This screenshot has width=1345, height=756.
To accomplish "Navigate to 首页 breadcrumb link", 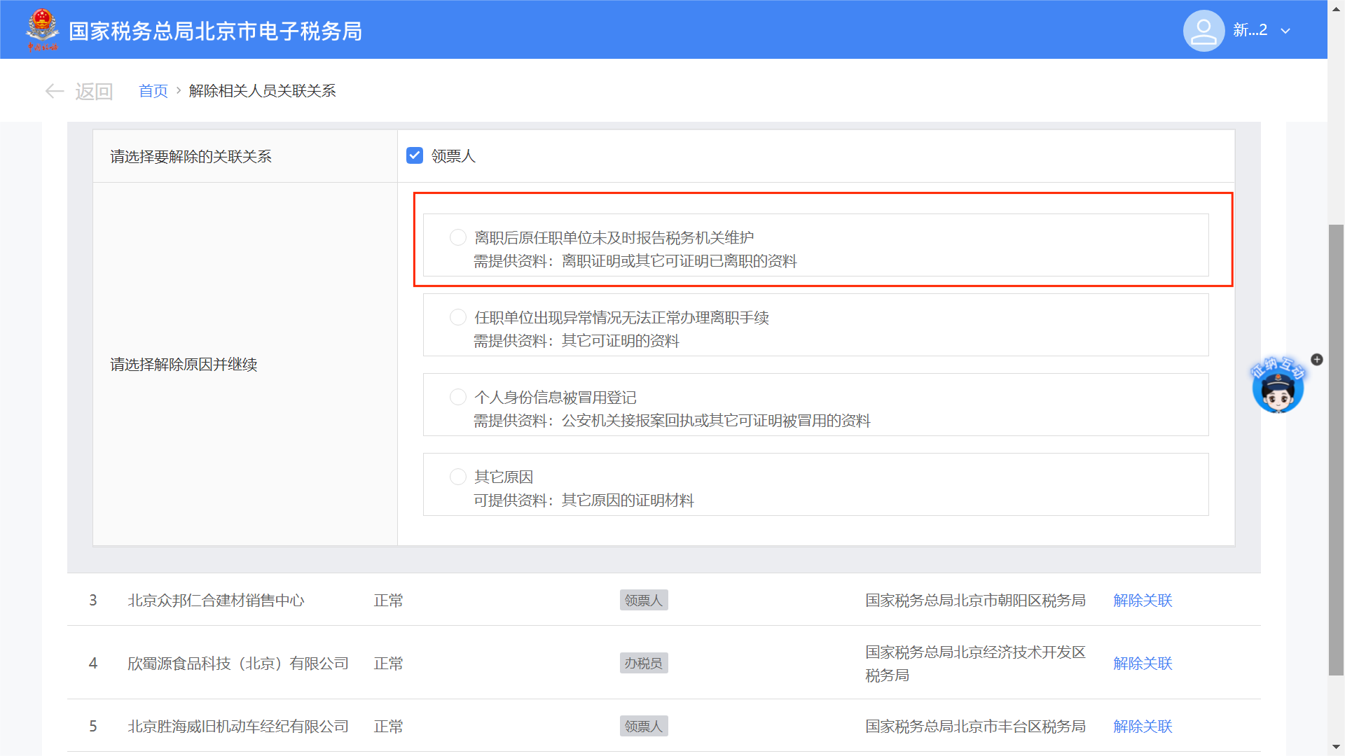I will point(153,91).
